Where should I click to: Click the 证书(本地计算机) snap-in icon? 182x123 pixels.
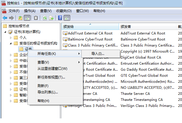(10, 32)
